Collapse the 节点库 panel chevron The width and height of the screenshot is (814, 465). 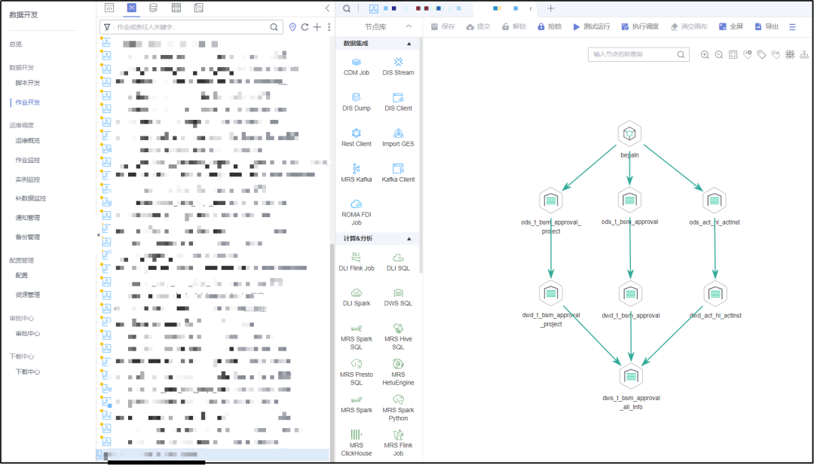(x=409, y=26)
